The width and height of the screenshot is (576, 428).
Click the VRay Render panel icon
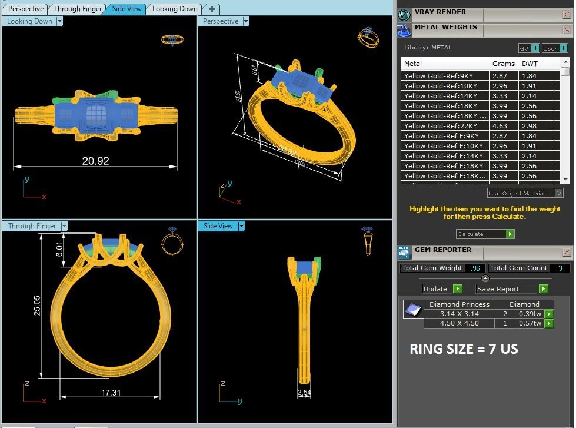point(404,14)
